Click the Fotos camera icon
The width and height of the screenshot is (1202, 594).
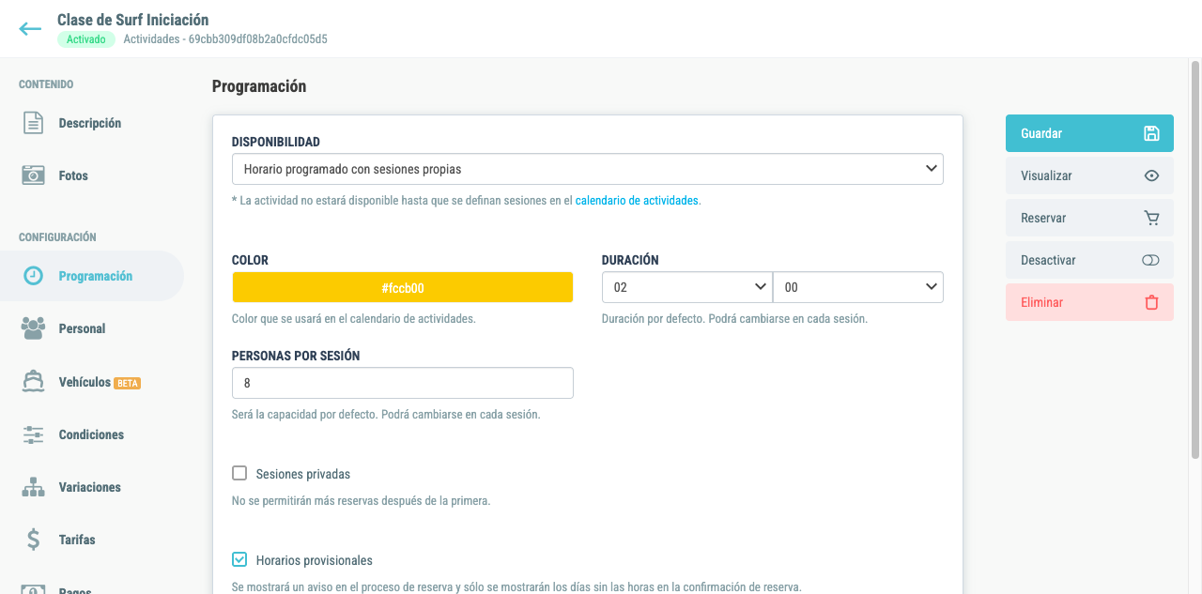pos(34,175)
